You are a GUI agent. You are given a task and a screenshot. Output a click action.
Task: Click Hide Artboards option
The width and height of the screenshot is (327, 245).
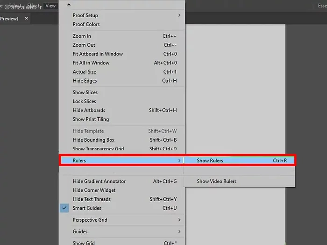(x=89, y=110)
